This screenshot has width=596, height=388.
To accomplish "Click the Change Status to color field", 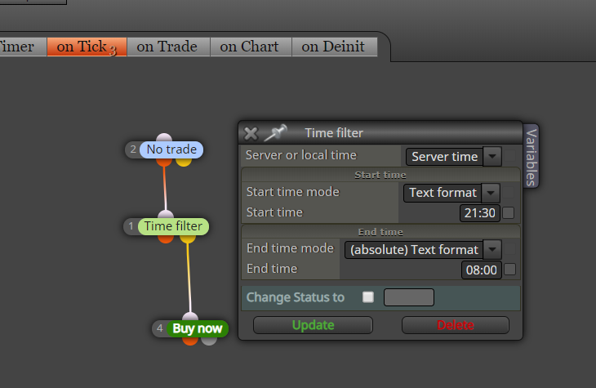I will (408, 297).
